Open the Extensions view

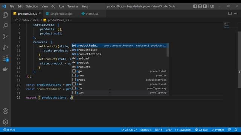(x=6, y=58)
